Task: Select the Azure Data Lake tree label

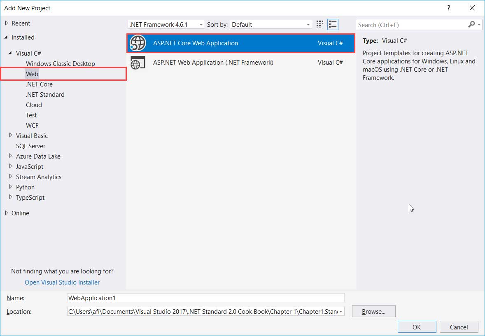Action: [38, 156]
